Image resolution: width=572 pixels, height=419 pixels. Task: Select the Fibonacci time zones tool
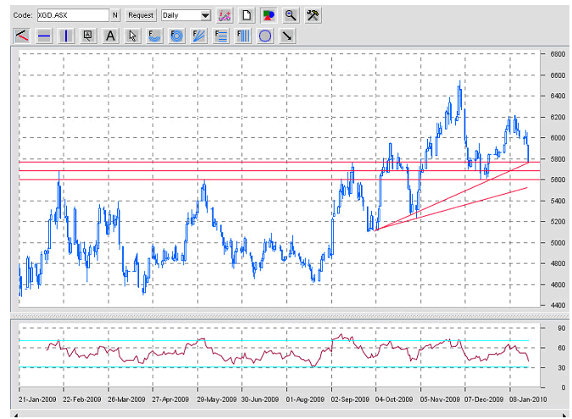[x=242, y=36]
